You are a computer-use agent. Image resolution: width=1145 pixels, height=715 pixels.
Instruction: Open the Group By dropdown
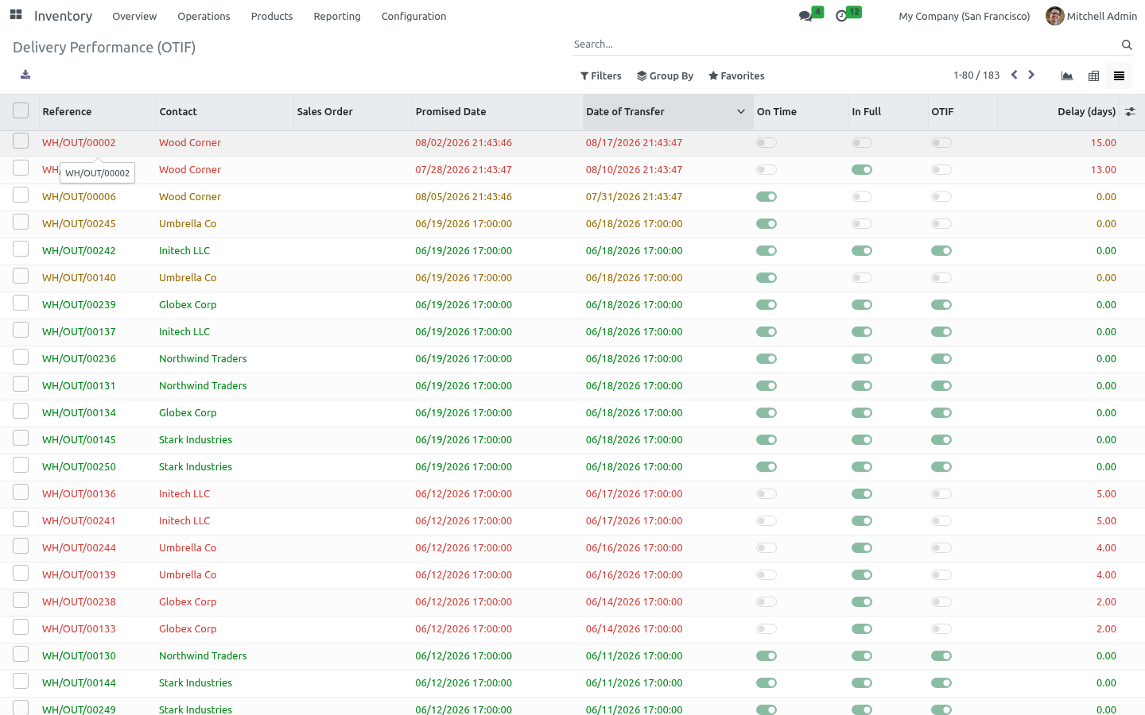click(666, 76)
